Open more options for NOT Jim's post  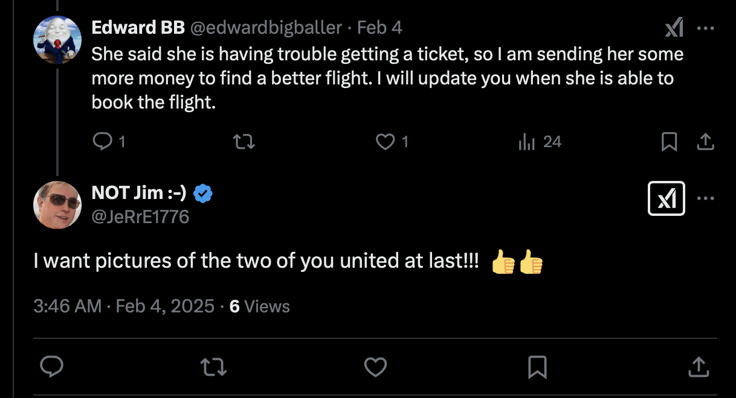click(x=705, y=198)
